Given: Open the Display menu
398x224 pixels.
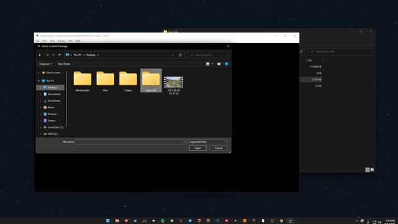Looking at the screenshot, I should coord(61,41).
